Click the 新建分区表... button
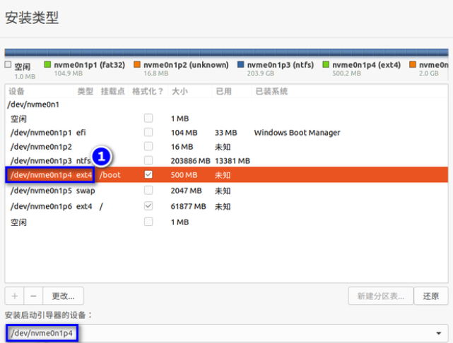The image size is (453, 343). point(381,296)
